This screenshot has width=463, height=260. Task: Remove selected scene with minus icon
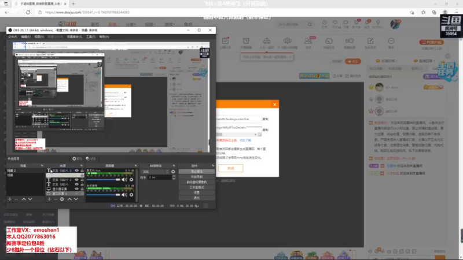coord(16,199)
